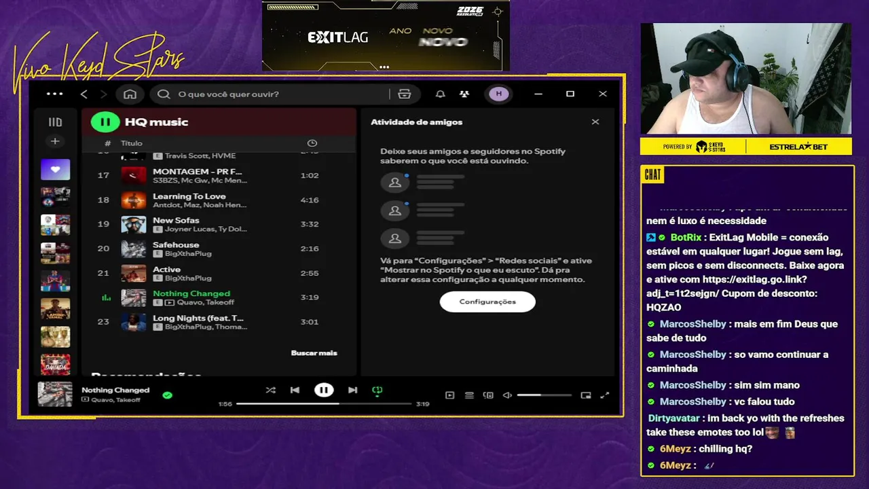Pause playback in the bottom player bar
The width and height of the screenshot is (869, 489).
pos(324,390)
